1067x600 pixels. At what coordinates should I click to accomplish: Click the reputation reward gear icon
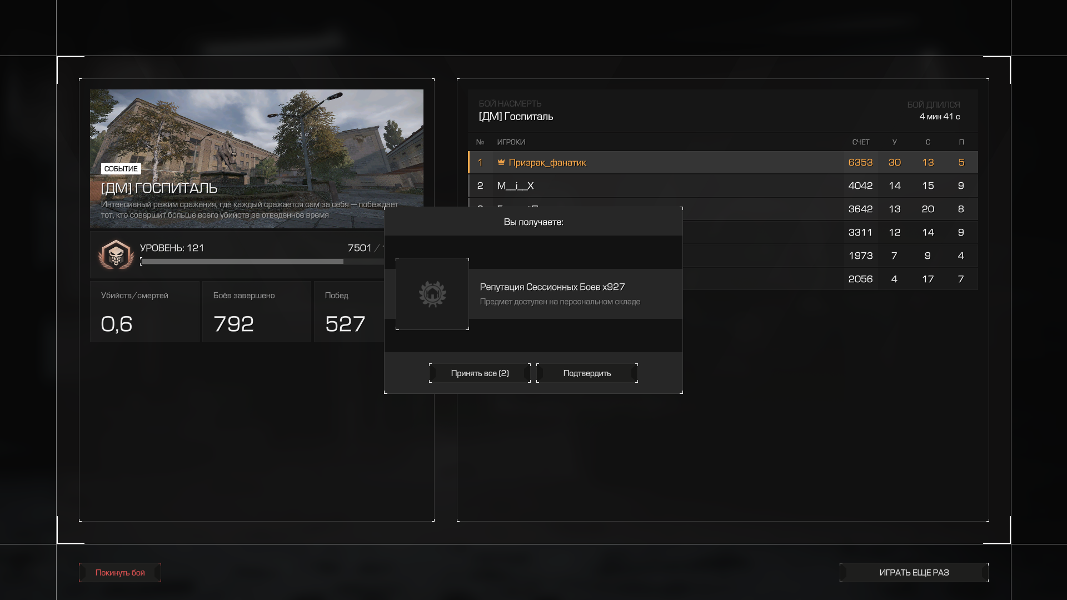[x=432, y=294]
